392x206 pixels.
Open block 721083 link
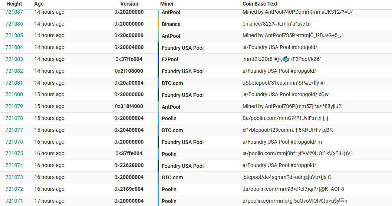tap(14, 59)
